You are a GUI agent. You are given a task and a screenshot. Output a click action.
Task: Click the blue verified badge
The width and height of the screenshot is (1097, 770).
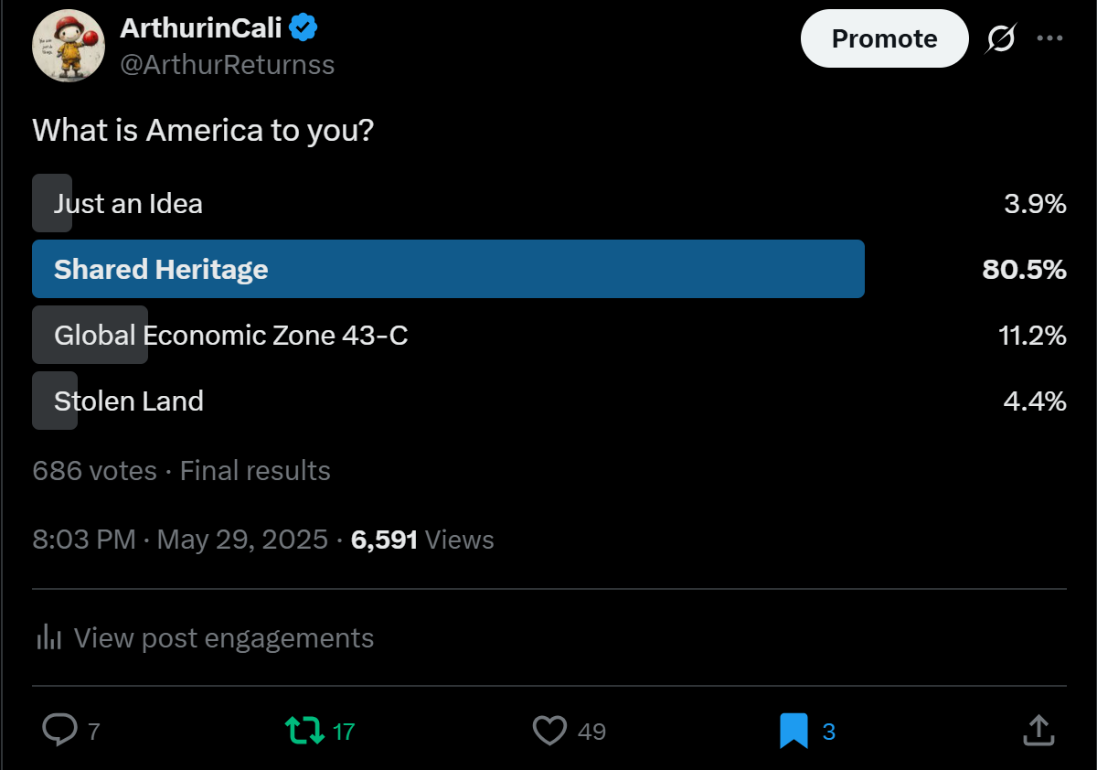(304, 28)
